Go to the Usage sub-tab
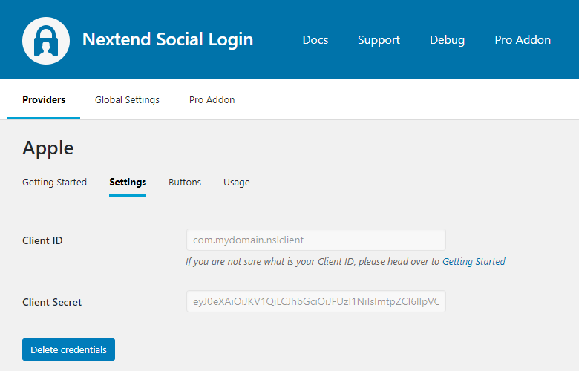The image size is (579, 371). 237,182
